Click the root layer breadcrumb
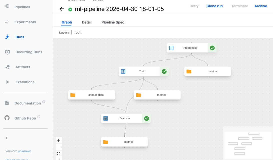This screenshot has height=160, width=273. click(x=77, y=32)
